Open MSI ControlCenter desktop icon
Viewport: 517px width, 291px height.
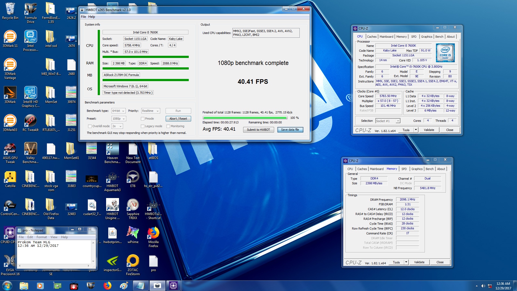click(x=10, y=207)
